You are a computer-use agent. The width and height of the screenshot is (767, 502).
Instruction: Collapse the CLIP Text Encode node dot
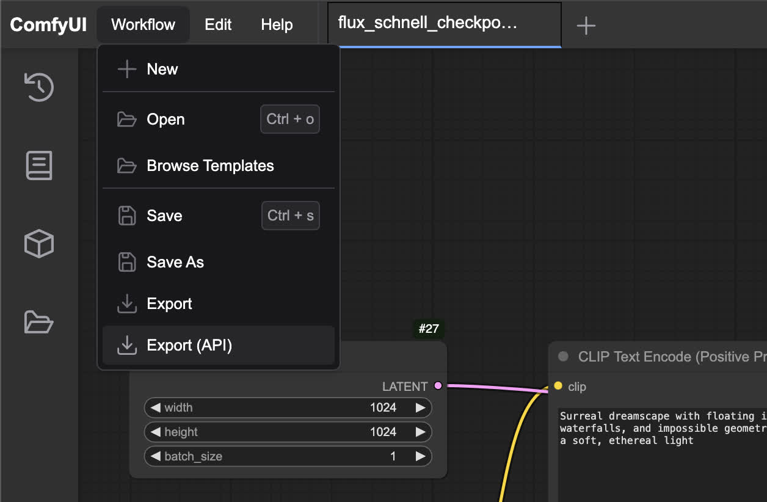563,356
